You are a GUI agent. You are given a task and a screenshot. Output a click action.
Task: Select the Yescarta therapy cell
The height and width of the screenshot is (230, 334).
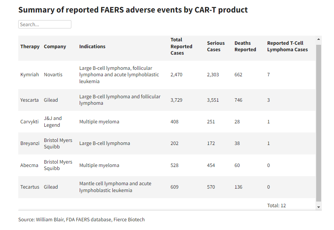30,100
